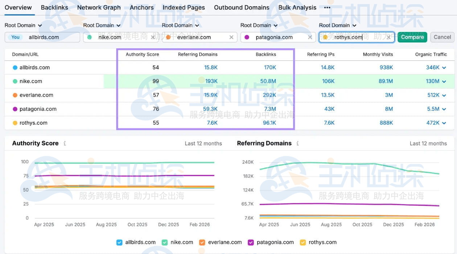Toggle the rothys.com legend checkbox
The width and height of the screenshot is (457, 254).
303,242
